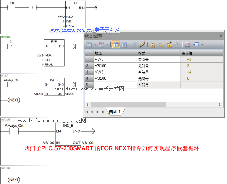The height and width of the screenshot is (184, 227).
Task: Close the 状态图表 panel
Action: [221, 36]
